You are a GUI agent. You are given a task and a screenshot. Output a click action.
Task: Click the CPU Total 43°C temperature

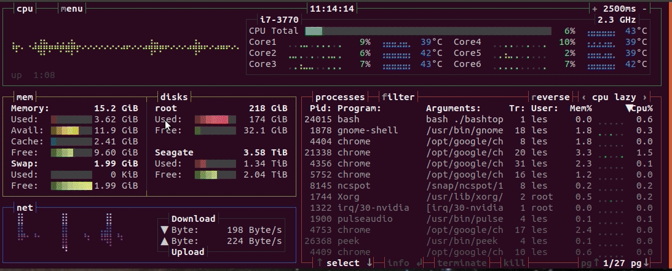point(636,31)
